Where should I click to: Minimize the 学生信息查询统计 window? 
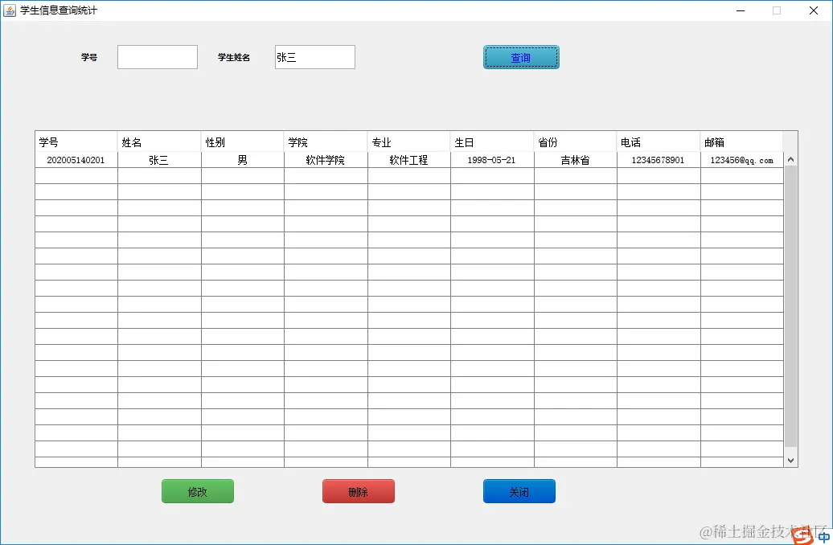click(x=741, y=10)
